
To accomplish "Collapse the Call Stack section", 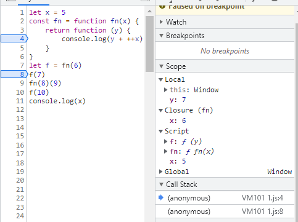I will [162, 184].
